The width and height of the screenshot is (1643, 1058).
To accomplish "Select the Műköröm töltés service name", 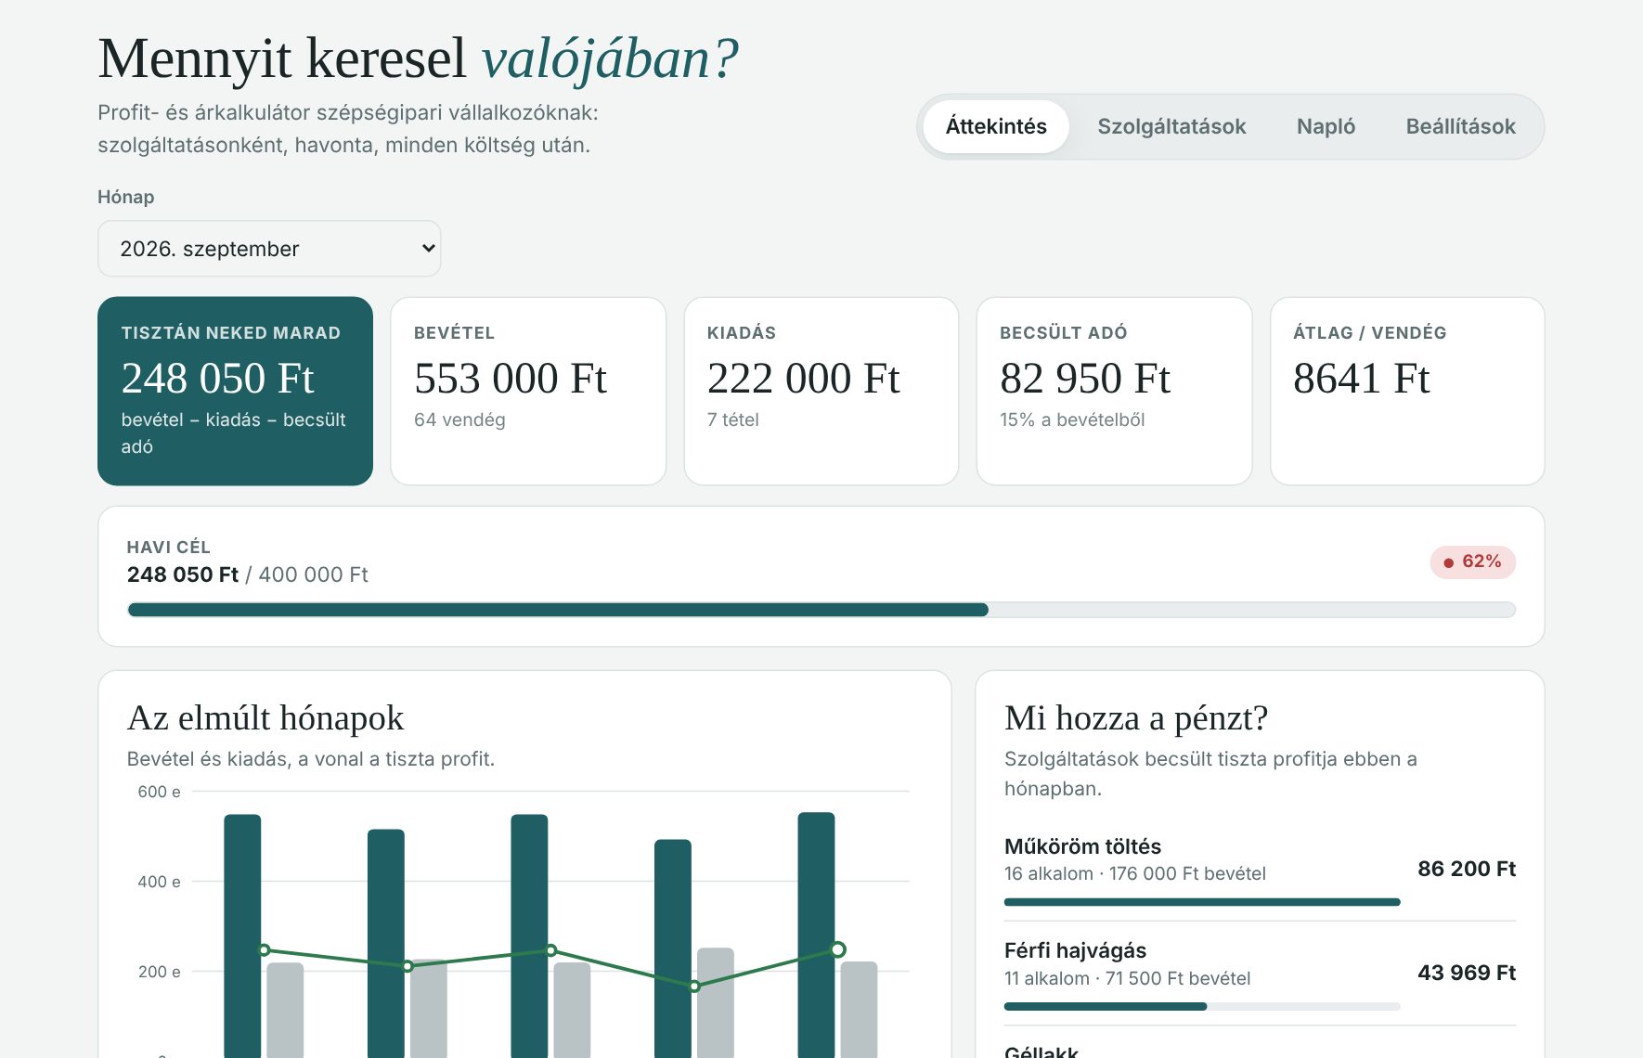I will (x=1082, y=846).
